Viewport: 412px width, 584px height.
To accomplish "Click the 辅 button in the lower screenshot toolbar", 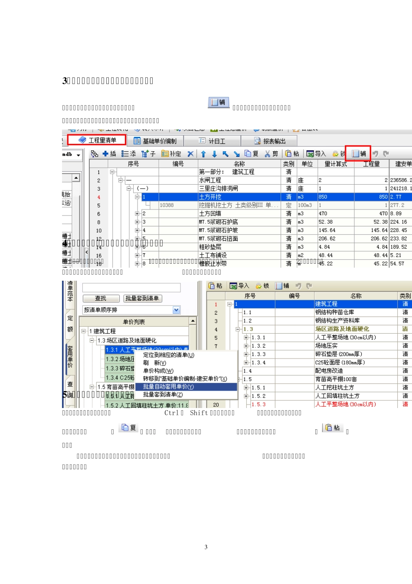I will click(282, 286).
